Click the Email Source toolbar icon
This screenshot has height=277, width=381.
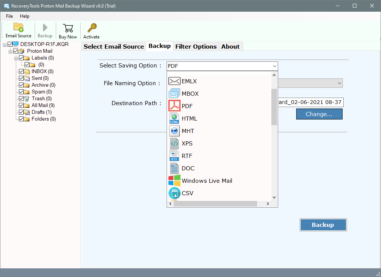click(18, 27)
